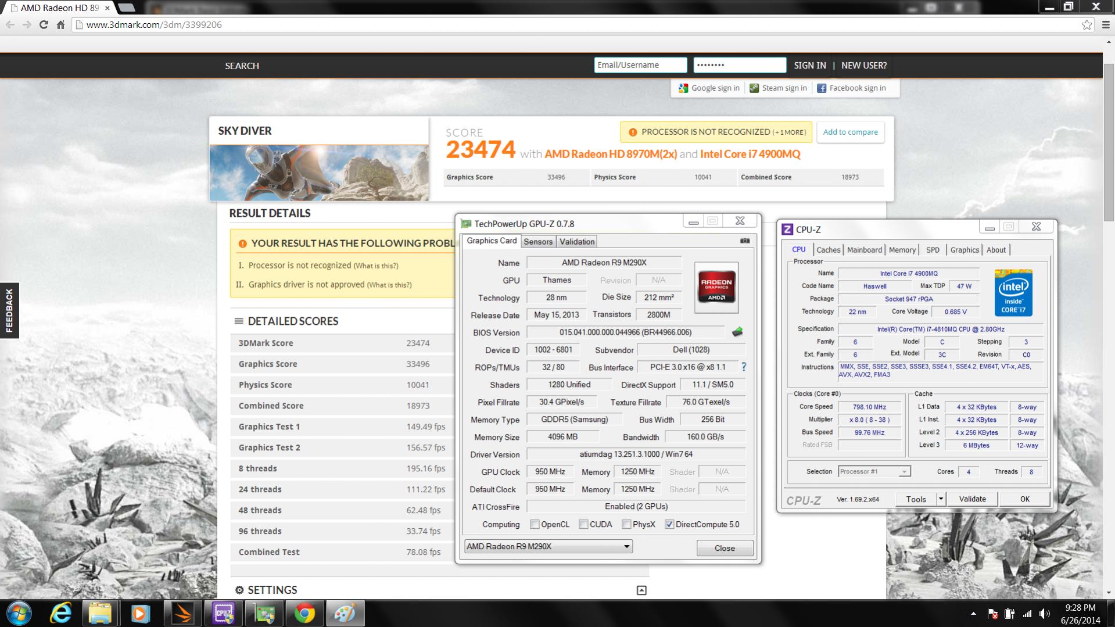1115x627 pixels.
Task: Focus the Email/Username input field
Action: coord(640,65)
